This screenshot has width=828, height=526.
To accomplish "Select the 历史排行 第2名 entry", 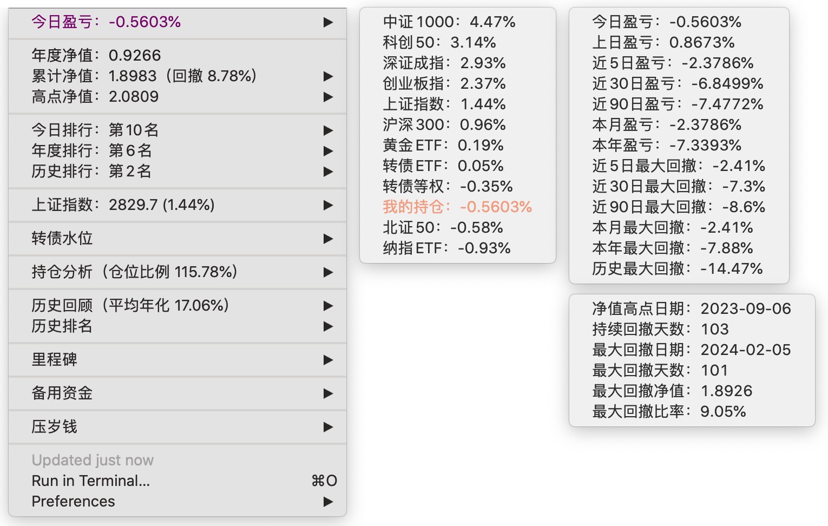I will click(x=91, y=172).
